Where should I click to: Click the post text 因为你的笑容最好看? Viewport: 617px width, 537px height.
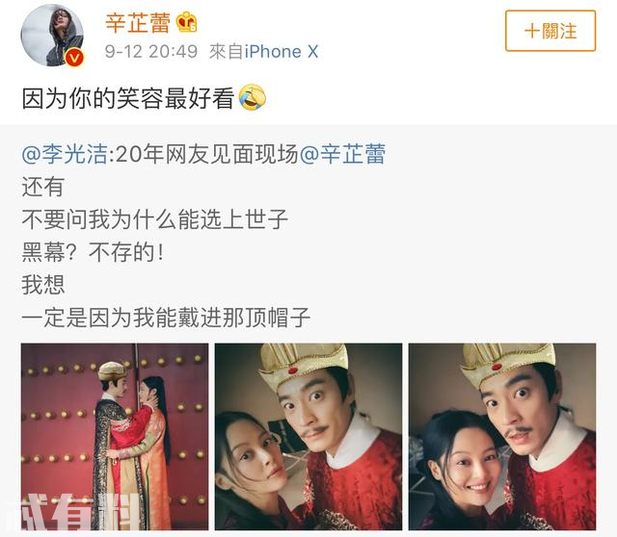[x=128, y=98]
